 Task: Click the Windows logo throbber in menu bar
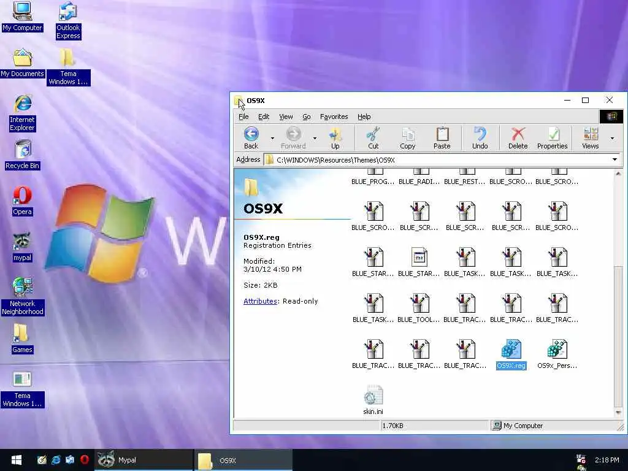(611, 117)
